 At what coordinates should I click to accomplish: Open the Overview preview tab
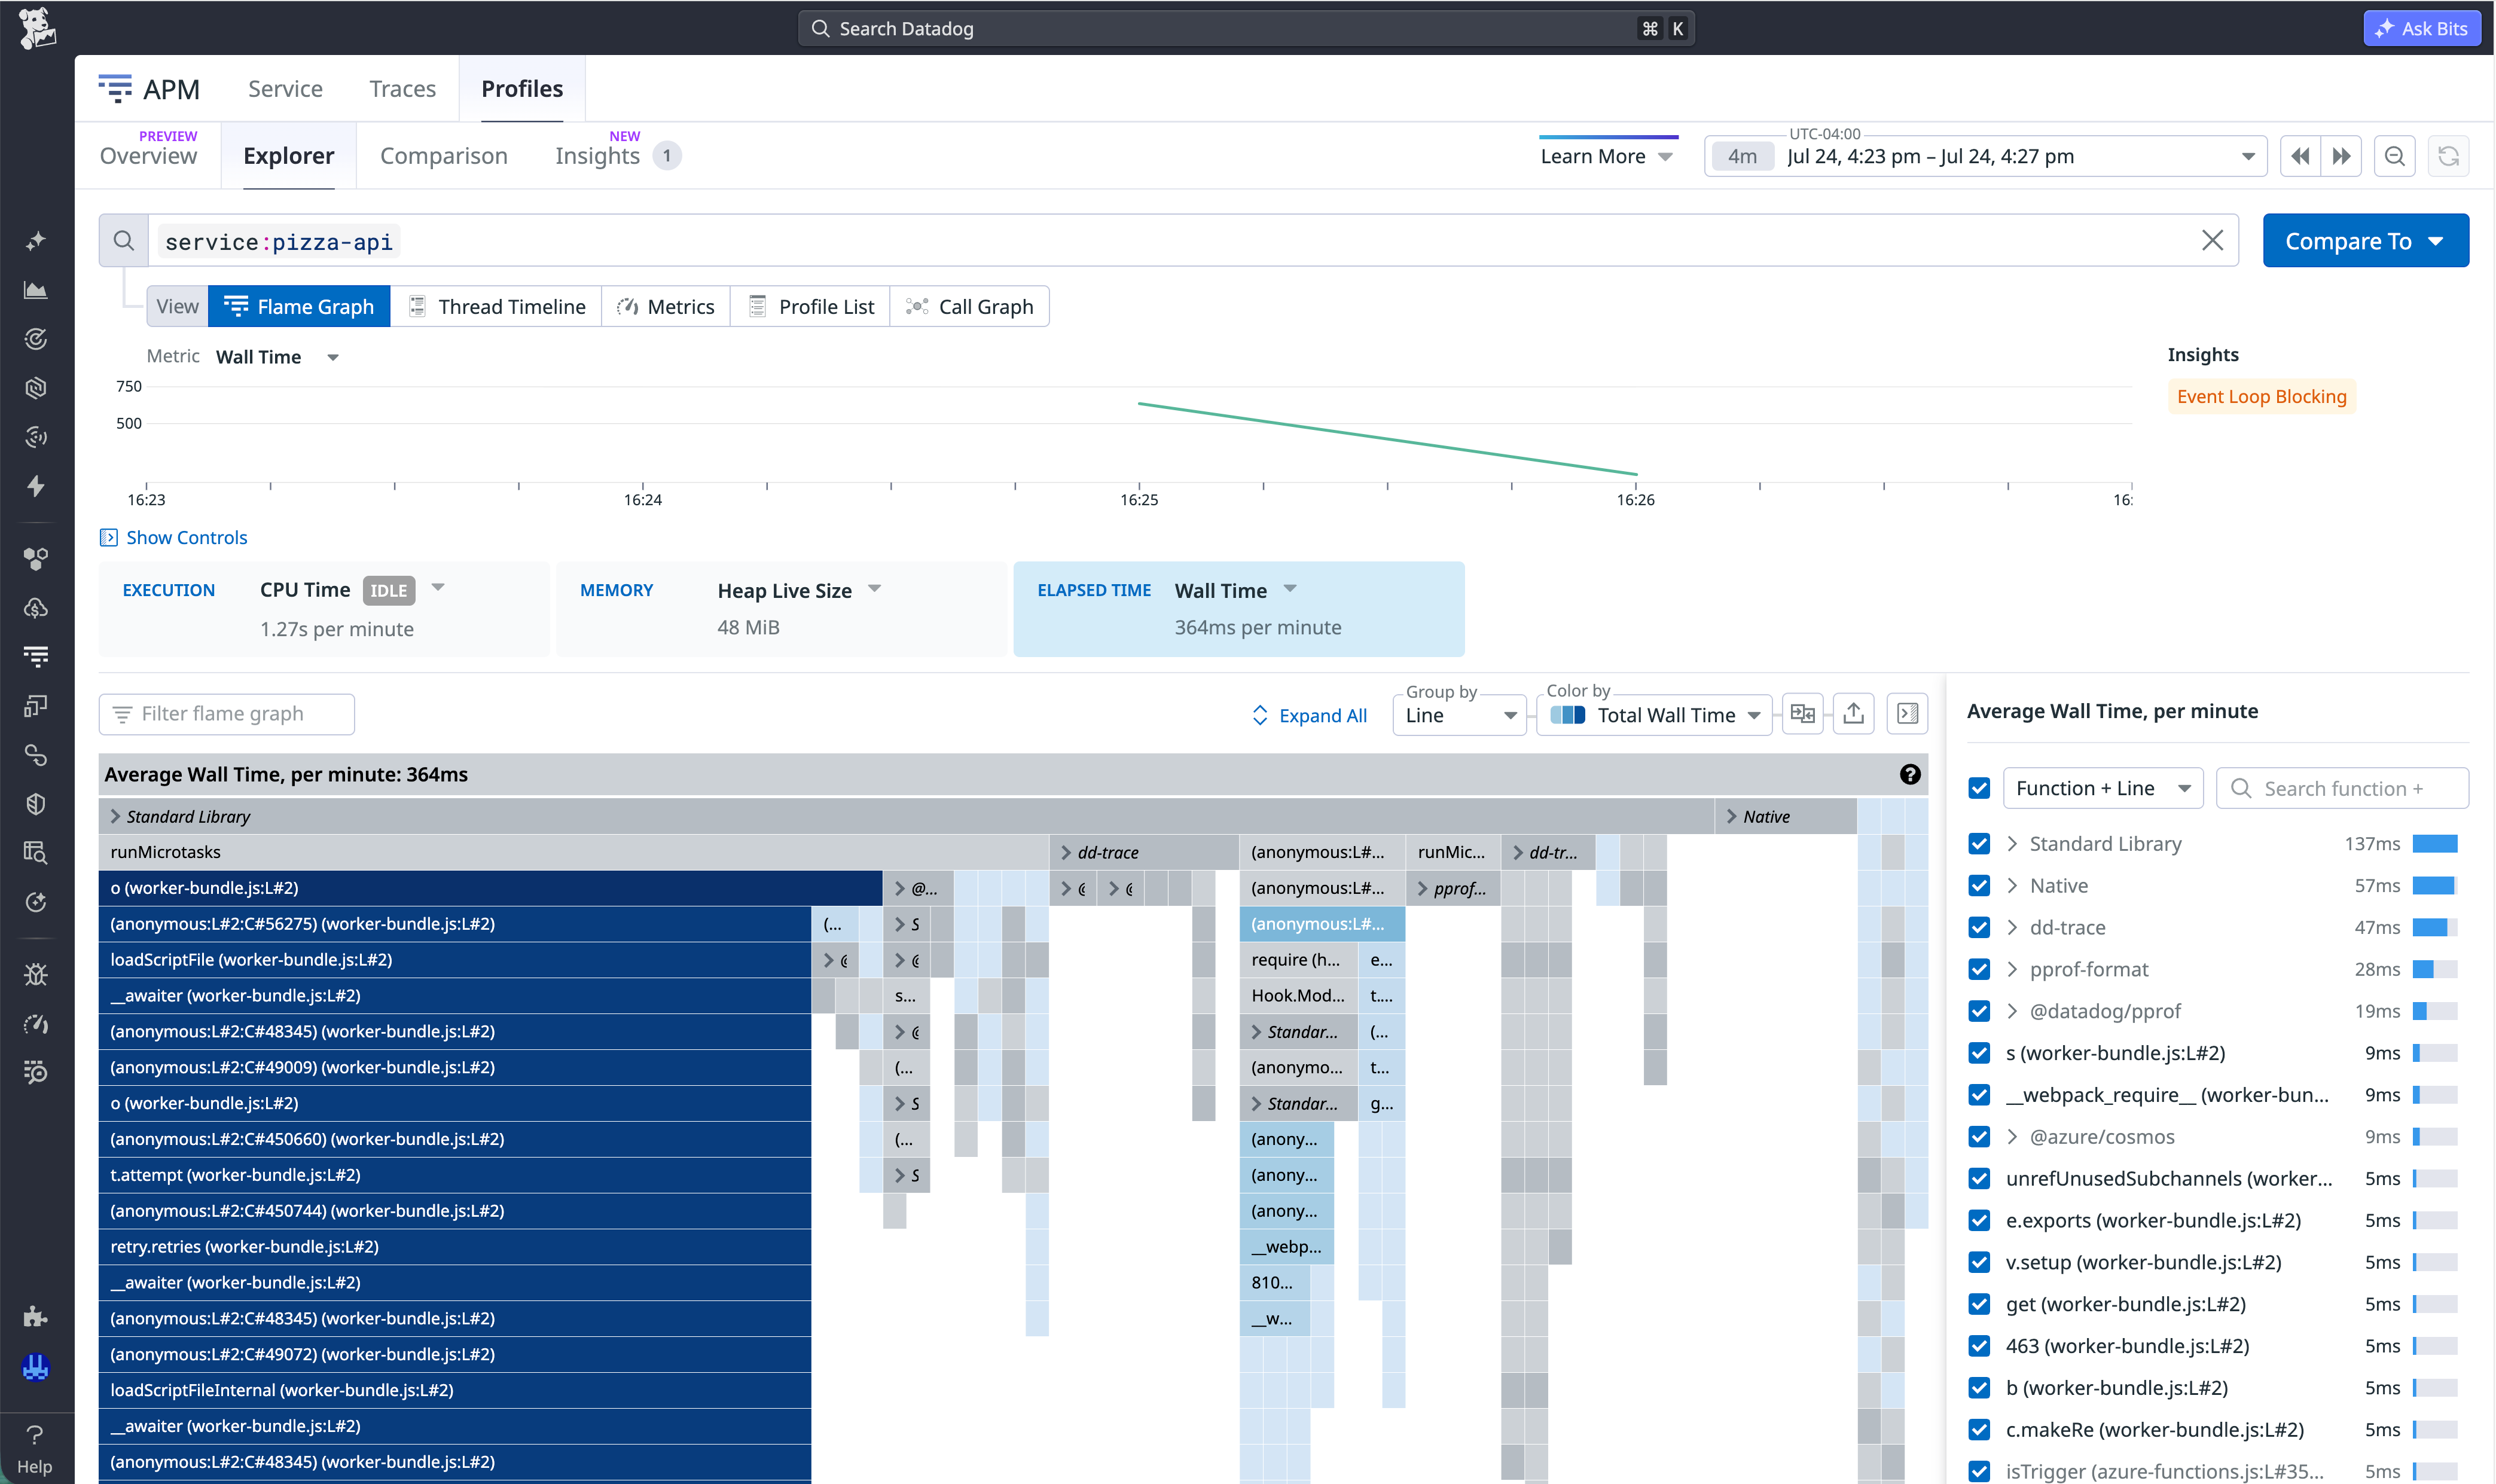[x=148, y=155]
